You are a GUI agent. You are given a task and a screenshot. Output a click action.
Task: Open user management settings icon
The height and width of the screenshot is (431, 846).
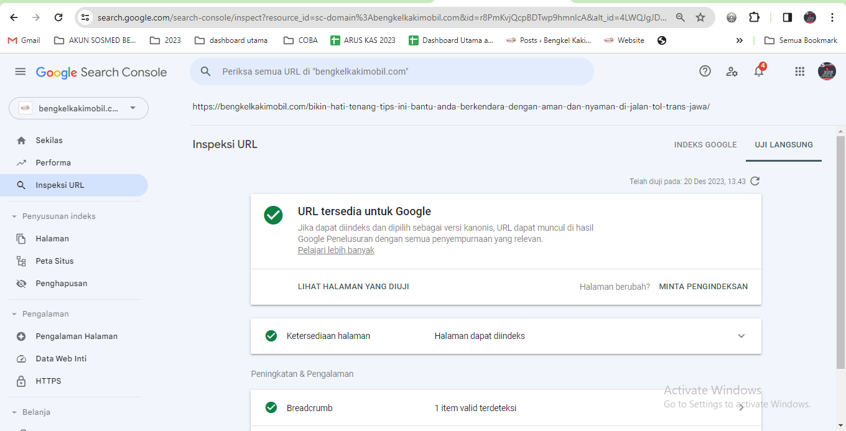point(732,72)
